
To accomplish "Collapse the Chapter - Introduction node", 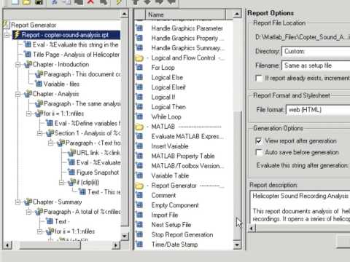I will tap(17, 65).
